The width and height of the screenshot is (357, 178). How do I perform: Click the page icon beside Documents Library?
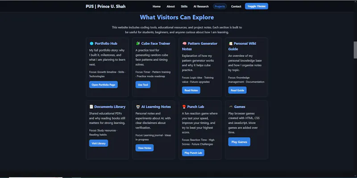[91, 107]
